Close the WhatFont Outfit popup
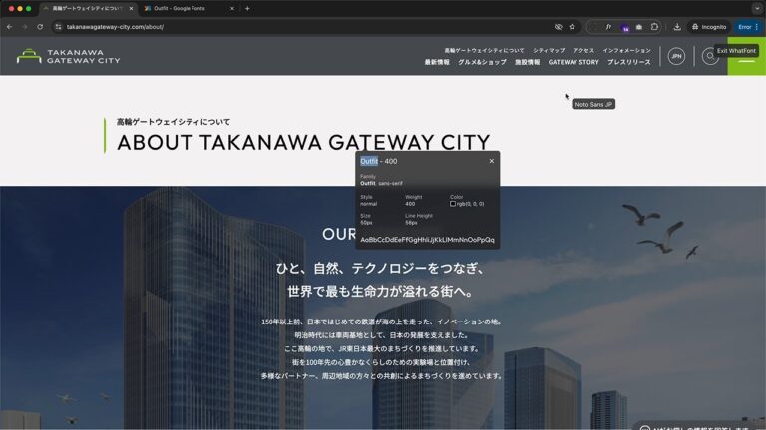 tap(492, 161)
